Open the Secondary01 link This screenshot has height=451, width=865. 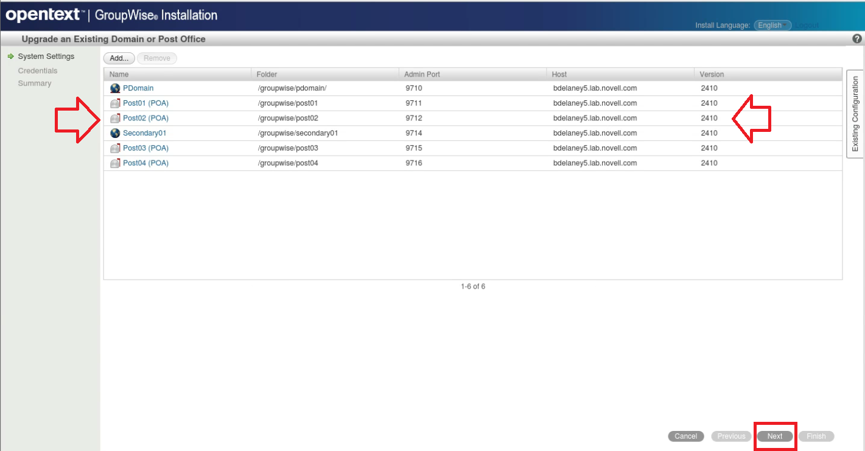[x=144, y=133]
